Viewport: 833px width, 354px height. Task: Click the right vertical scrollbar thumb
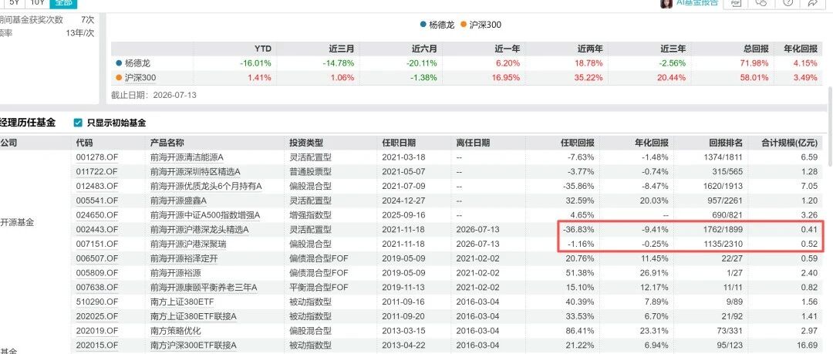830,125
